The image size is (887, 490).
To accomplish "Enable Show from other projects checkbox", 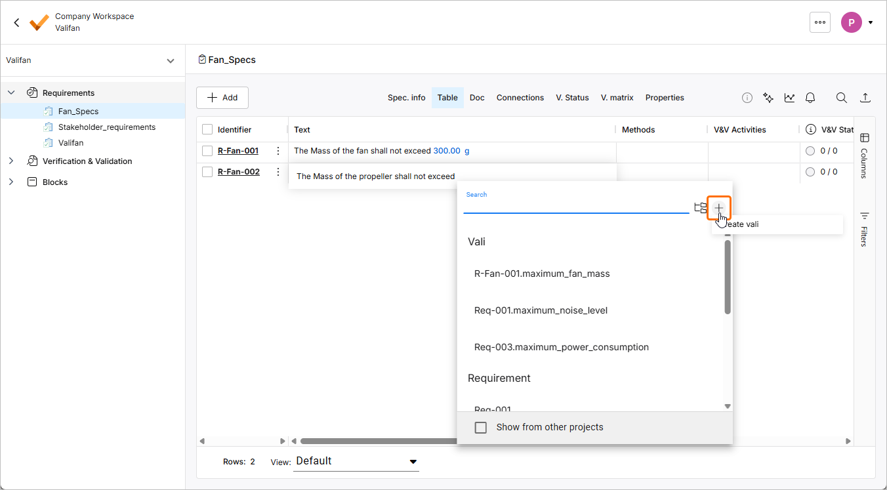I will (481, 428).
